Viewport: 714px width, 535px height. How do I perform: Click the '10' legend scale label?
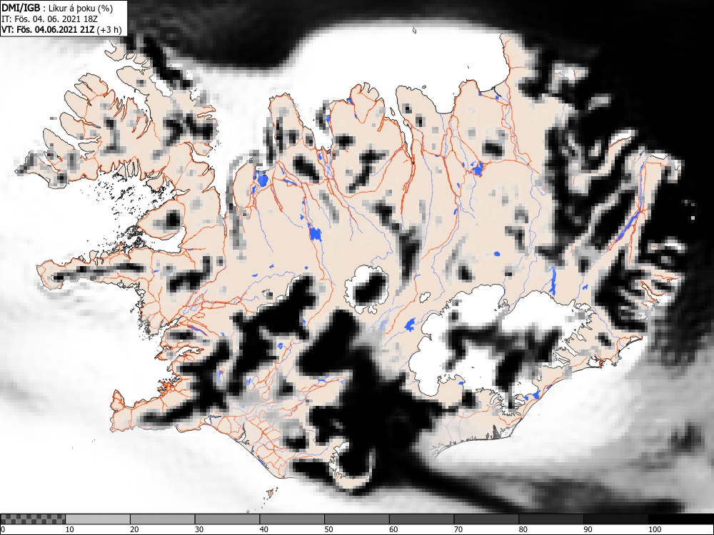70,529
